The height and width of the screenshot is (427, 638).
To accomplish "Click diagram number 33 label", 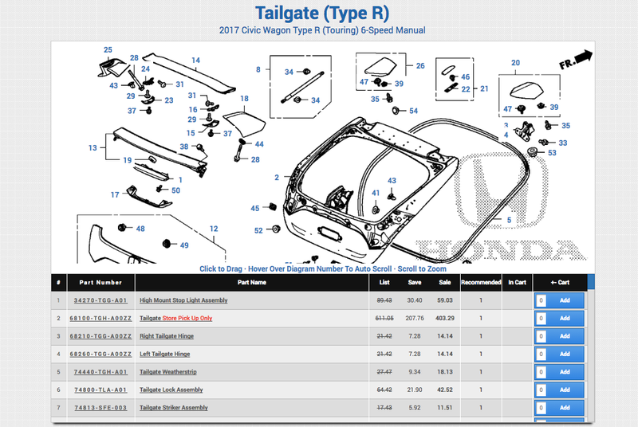I will pos(563,143).
